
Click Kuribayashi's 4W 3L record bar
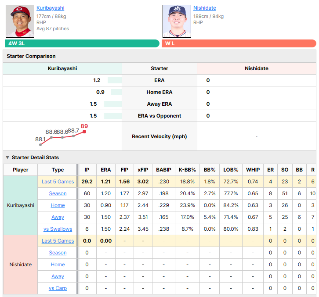(82, 43)
